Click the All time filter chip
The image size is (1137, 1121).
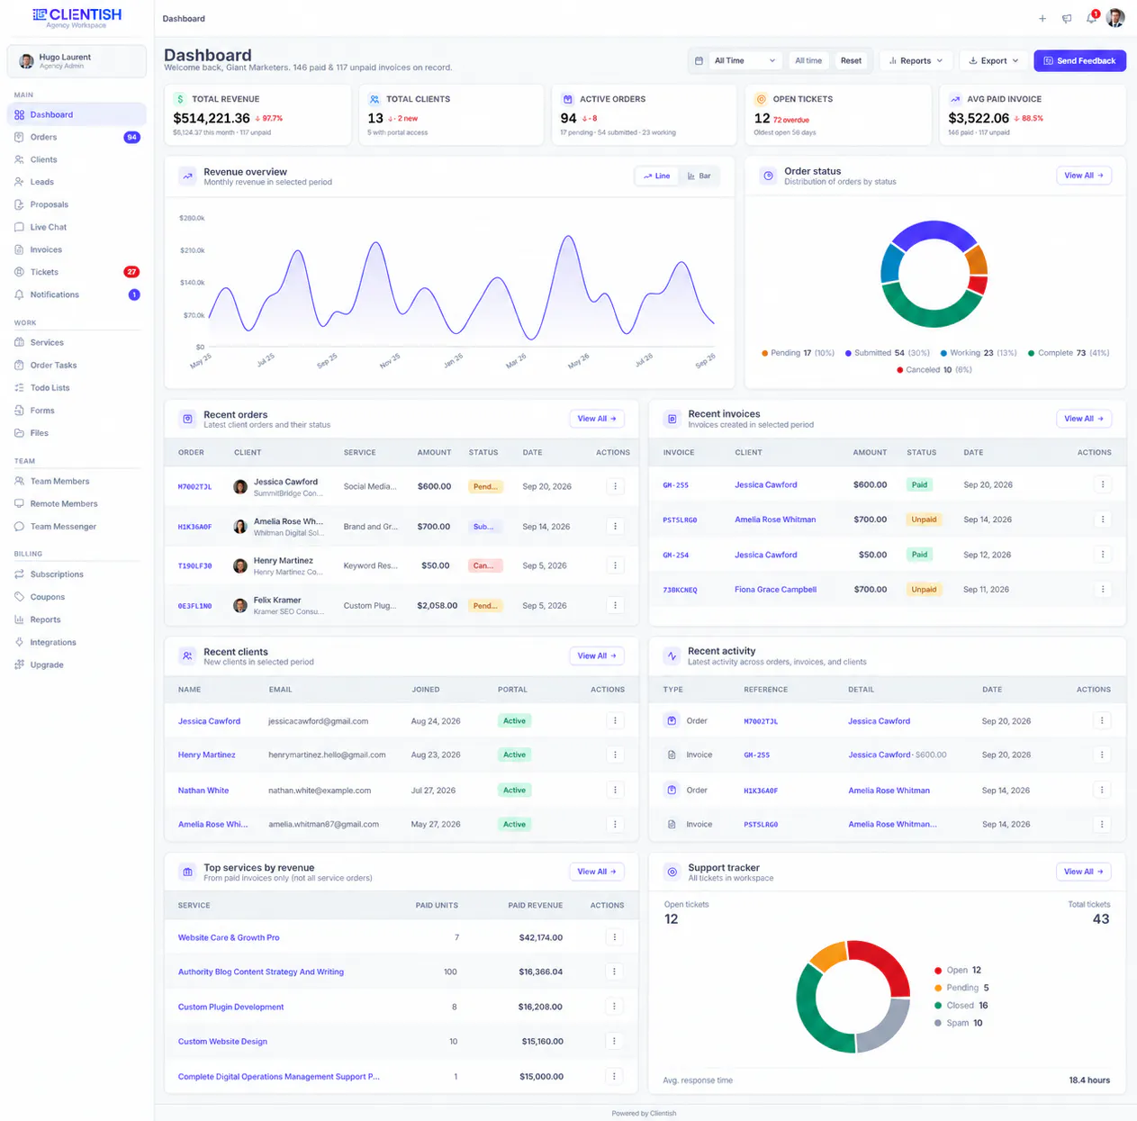click(x=808, y=60)
